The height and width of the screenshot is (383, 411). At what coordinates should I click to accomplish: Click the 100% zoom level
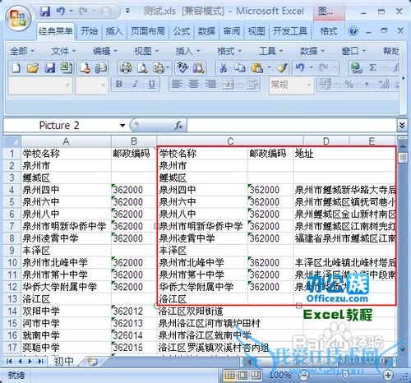tap(280, 375)
